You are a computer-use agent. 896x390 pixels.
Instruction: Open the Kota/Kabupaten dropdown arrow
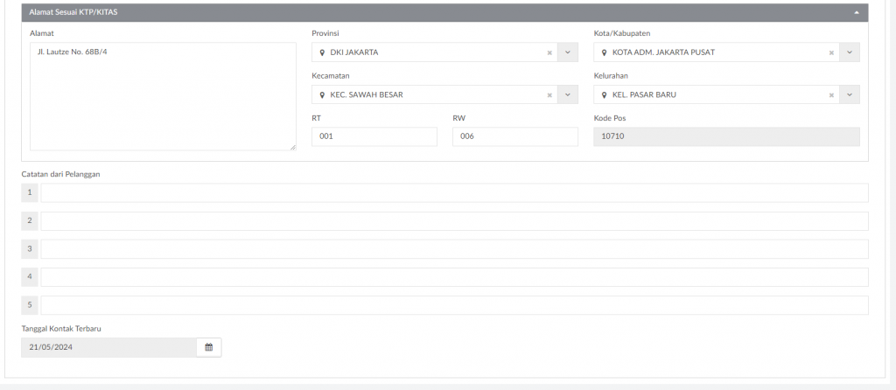[x=850, y=52]
